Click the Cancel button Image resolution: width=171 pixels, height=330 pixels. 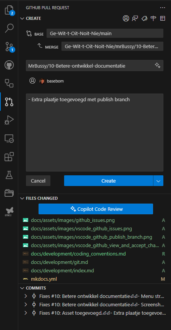click(x=38, y=181)
